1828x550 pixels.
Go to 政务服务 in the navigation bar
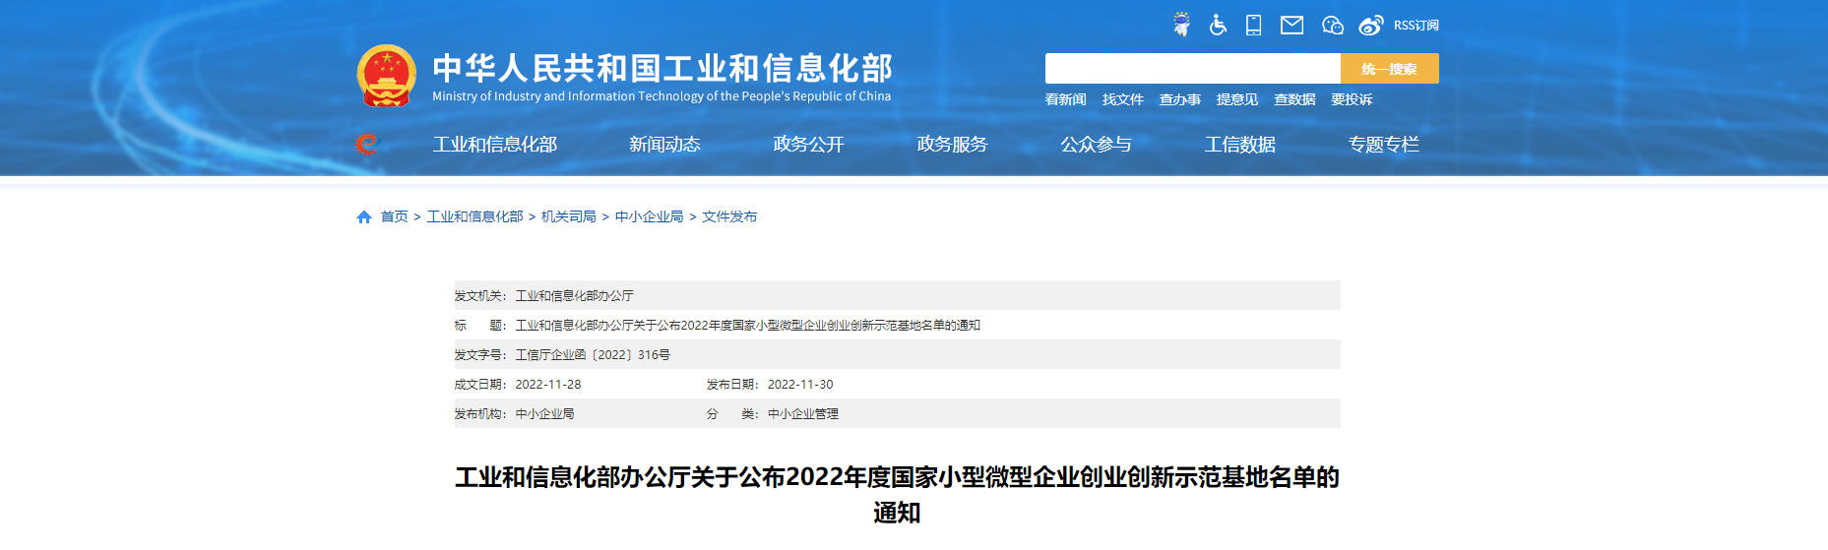(x=952, y=145)
